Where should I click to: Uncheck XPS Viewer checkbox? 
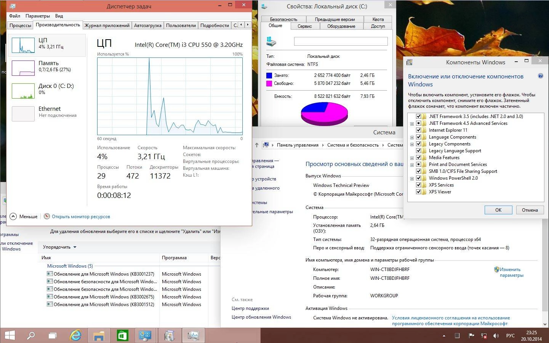coord(418,192)
